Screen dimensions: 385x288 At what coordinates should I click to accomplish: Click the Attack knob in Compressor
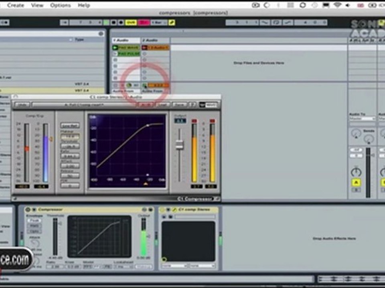34,243
